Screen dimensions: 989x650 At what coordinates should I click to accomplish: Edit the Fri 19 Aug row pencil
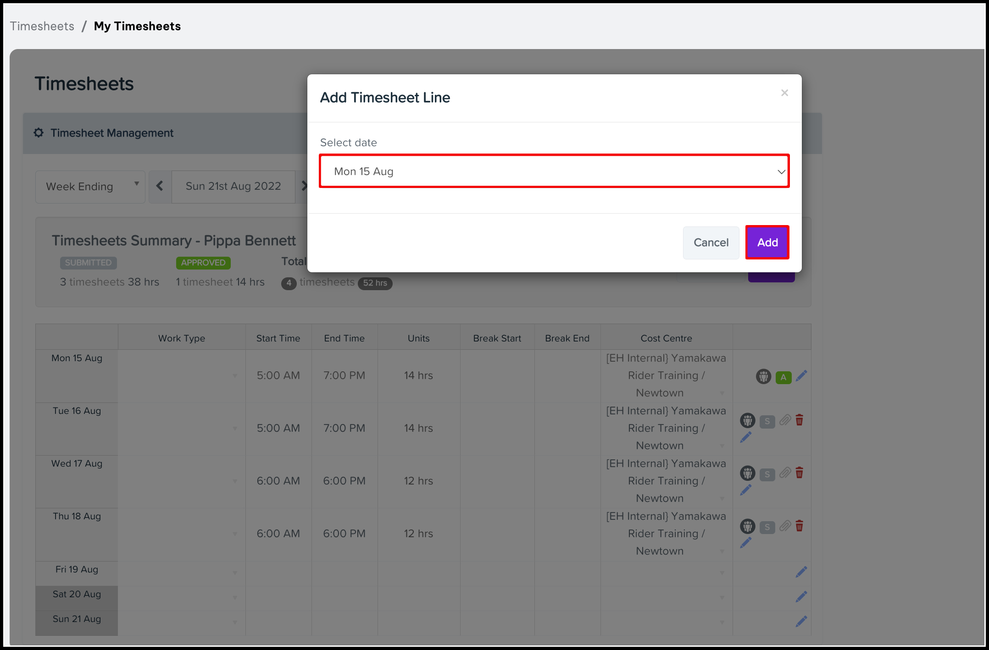pos(801,572)
